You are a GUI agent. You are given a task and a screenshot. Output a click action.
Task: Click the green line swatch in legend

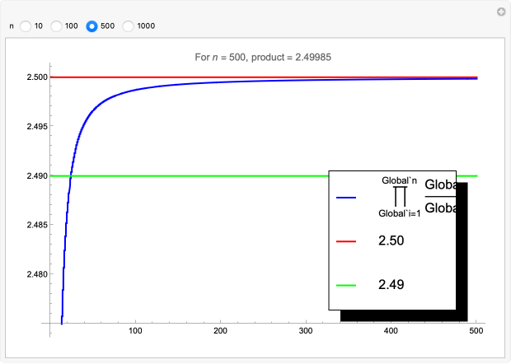[346, 285]
